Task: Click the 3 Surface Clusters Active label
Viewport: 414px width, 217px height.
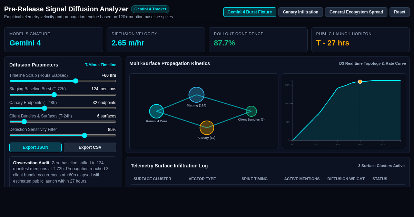Action: coord(381,166)
